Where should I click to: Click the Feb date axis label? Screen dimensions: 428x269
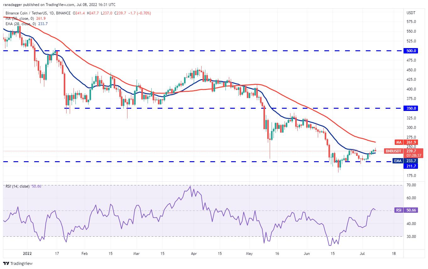pos(84,253)
